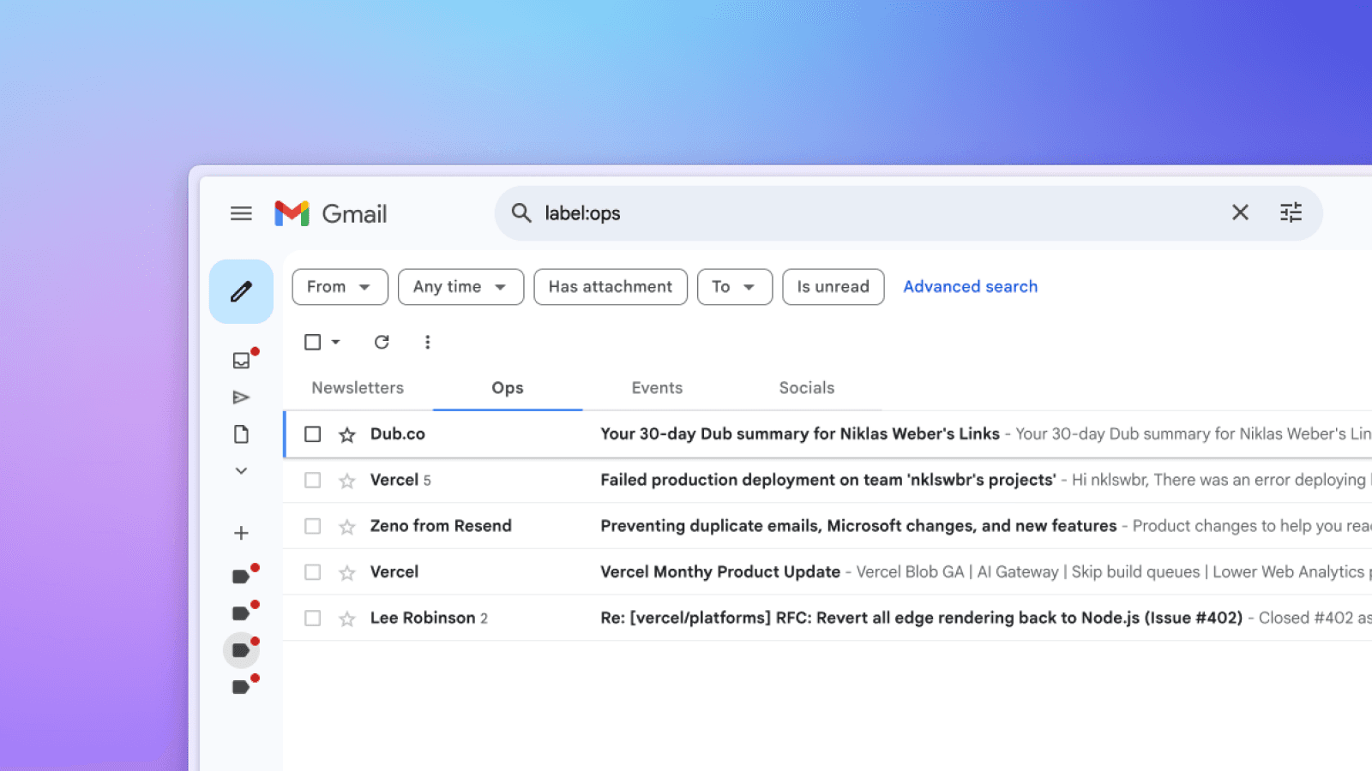Open Advanced search link
The image size is (1372, 771).
pyautogui.click(x=970, y=287)
